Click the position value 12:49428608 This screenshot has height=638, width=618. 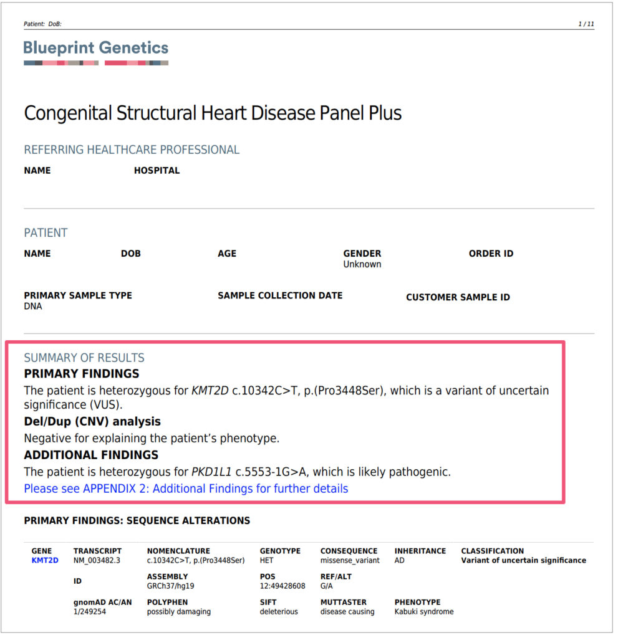pos(282,586)
